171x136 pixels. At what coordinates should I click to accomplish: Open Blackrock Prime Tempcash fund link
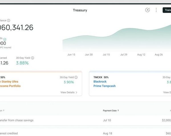tap(104, 84)
